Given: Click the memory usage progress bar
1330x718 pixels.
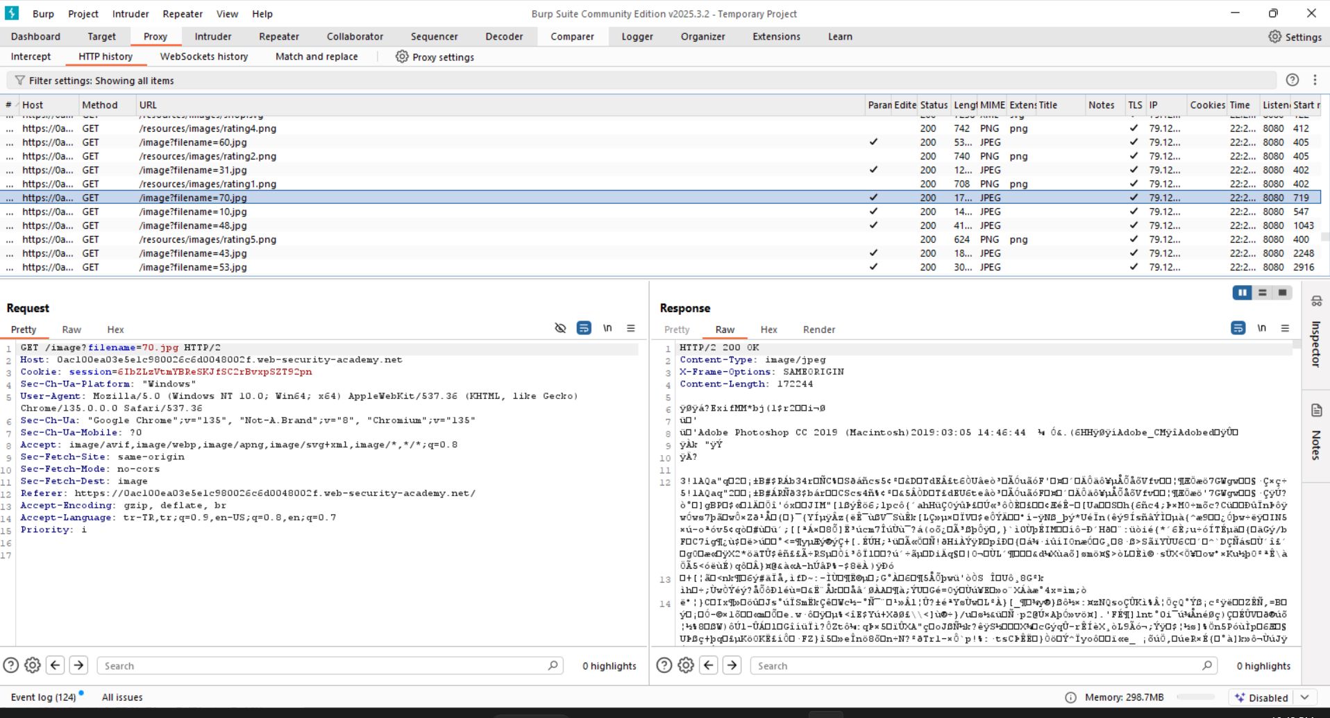Looking at the screenshot, I should pos(1196,697).
